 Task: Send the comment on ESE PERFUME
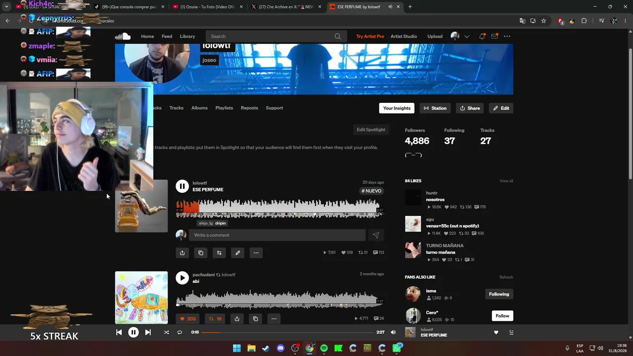(376, 235)
